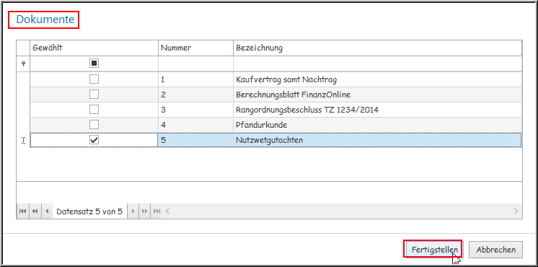Click the Abbrechen button

[495, 250]
